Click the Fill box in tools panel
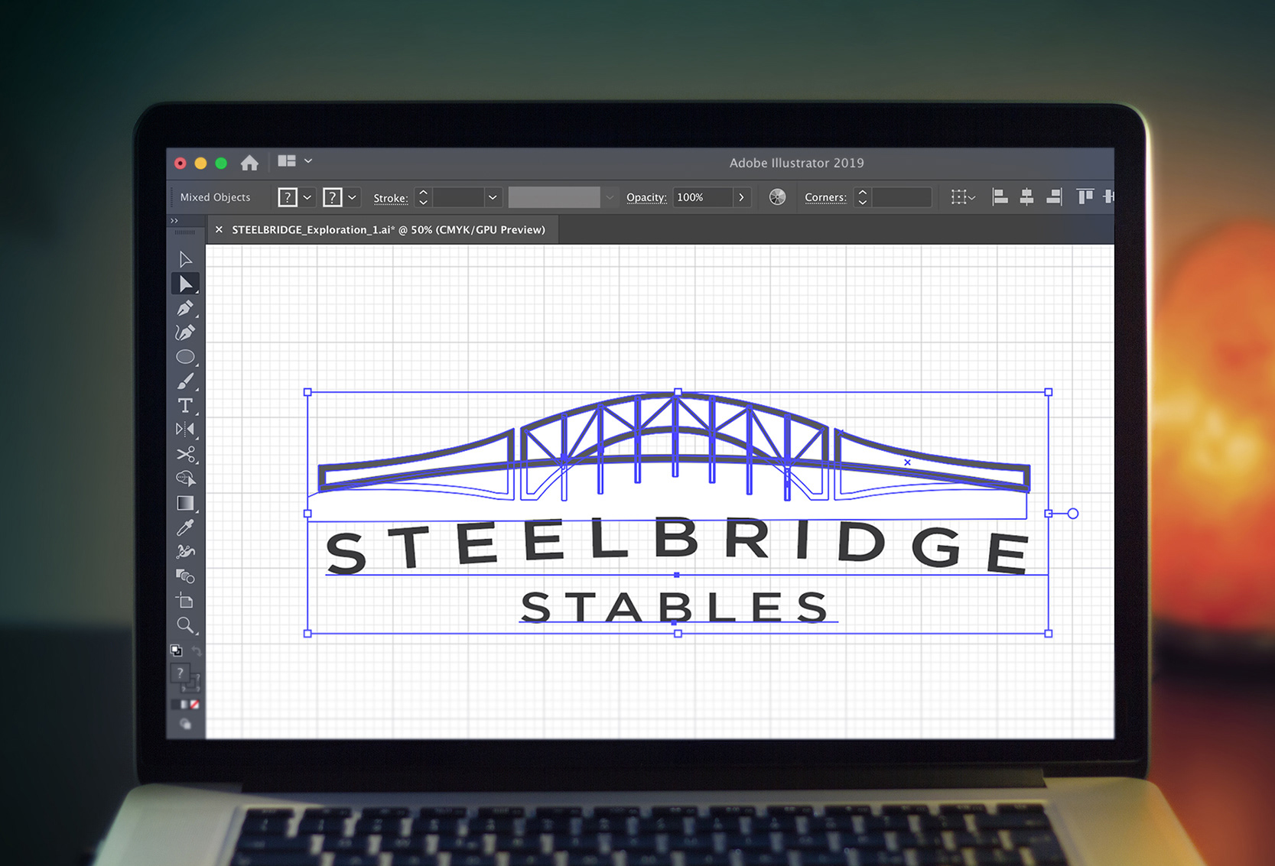 tap(180, 673)
